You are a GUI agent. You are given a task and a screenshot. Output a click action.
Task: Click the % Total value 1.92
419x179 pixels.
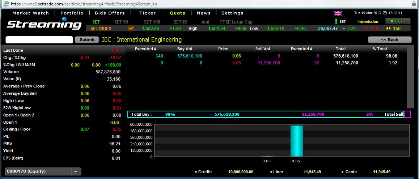click(393, 63)
